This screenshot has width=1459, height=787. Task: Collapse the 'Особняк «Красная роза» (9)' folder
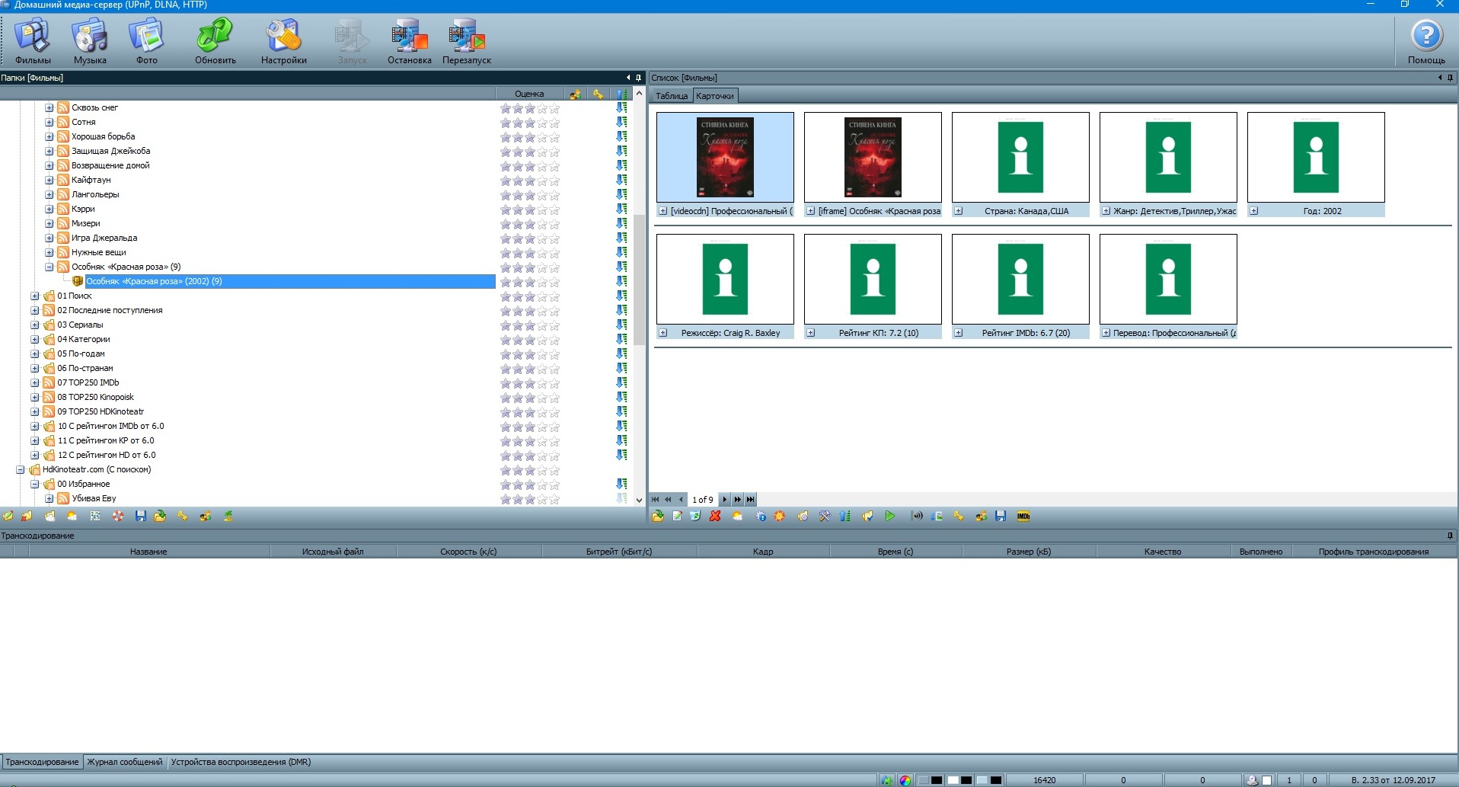click(x=49, y=267)
